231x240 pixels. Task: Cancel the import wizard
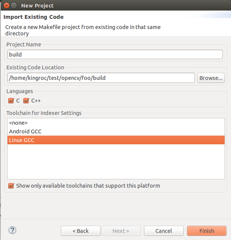click(x=164, y=231)
